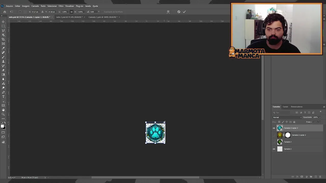Viewport: 326px width, 183px height.
Task: Switch to warp mode icon in options bar
Action: click(168, 12)
